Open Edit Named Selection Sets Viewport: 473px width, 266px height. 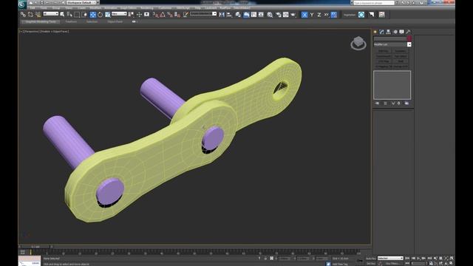[x=186, y=15]
